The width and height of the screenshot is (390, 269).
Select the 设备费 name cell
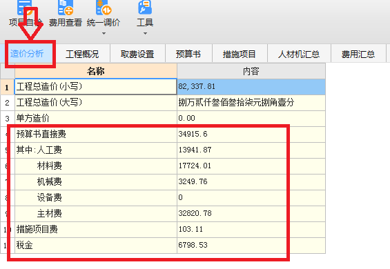tap(96, 198)
